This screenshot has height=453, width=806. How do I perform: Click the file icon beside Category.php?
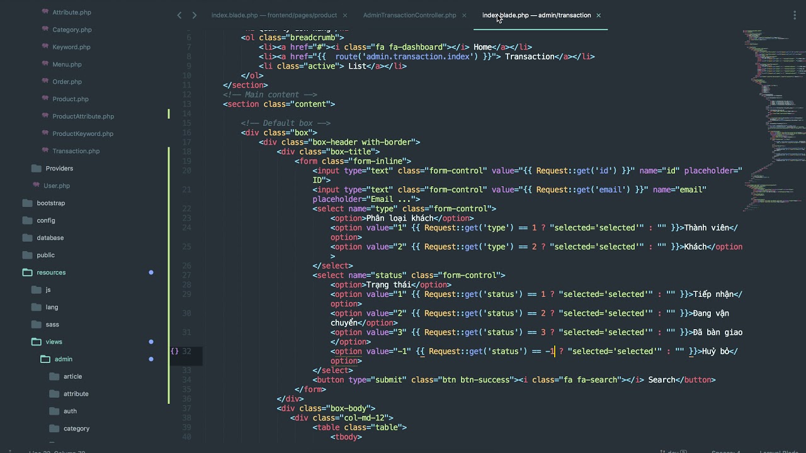click(45, 29)
